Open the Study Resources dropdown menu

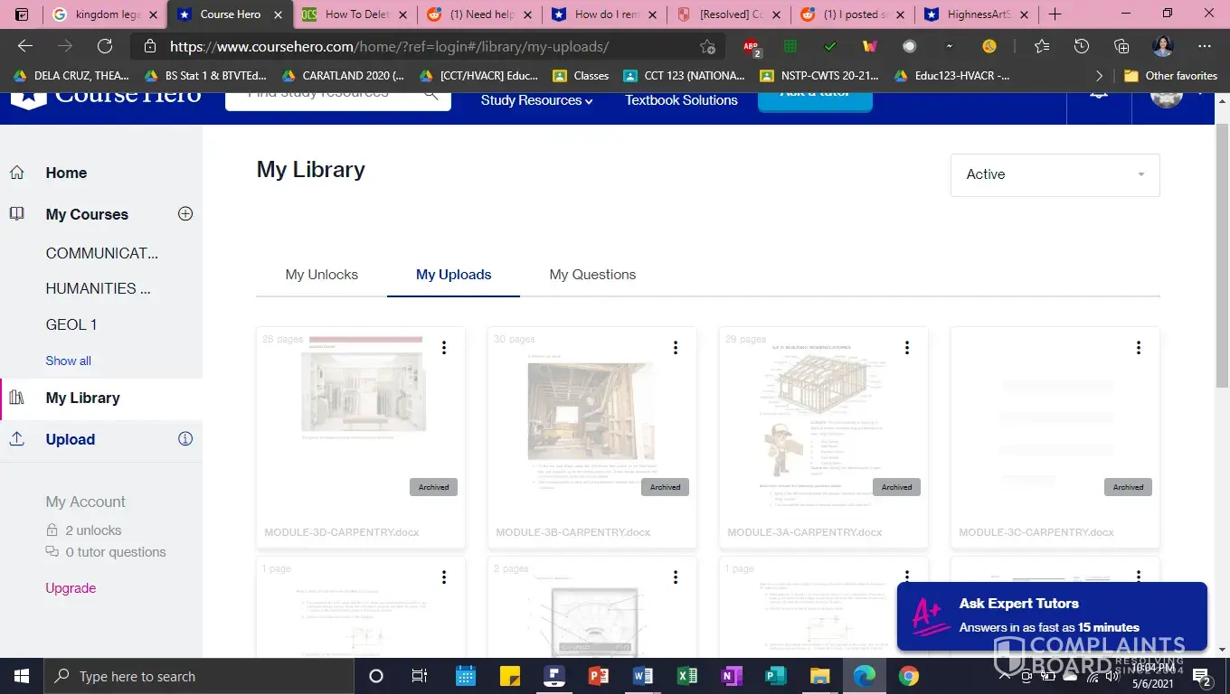(536, 100)
